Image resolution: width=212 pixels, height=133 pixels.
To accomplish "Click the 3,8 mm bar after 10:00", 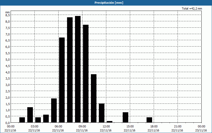I will point(94,98).
